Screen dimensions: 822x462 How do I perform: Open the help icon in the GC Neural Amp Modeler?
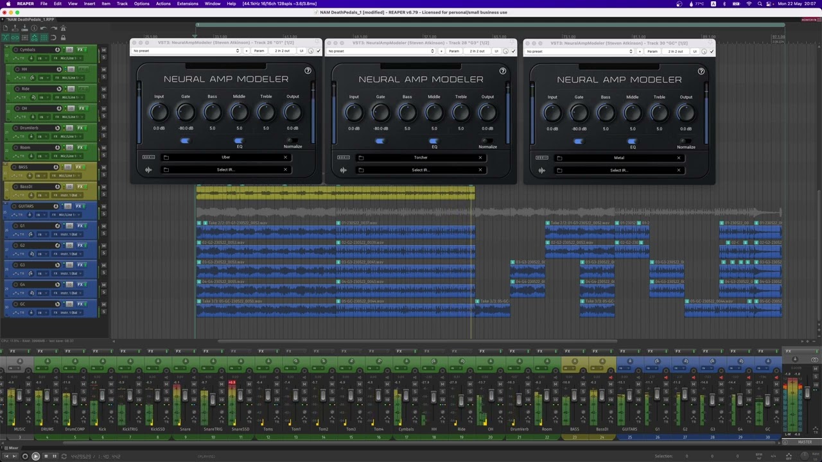point(701,71)
